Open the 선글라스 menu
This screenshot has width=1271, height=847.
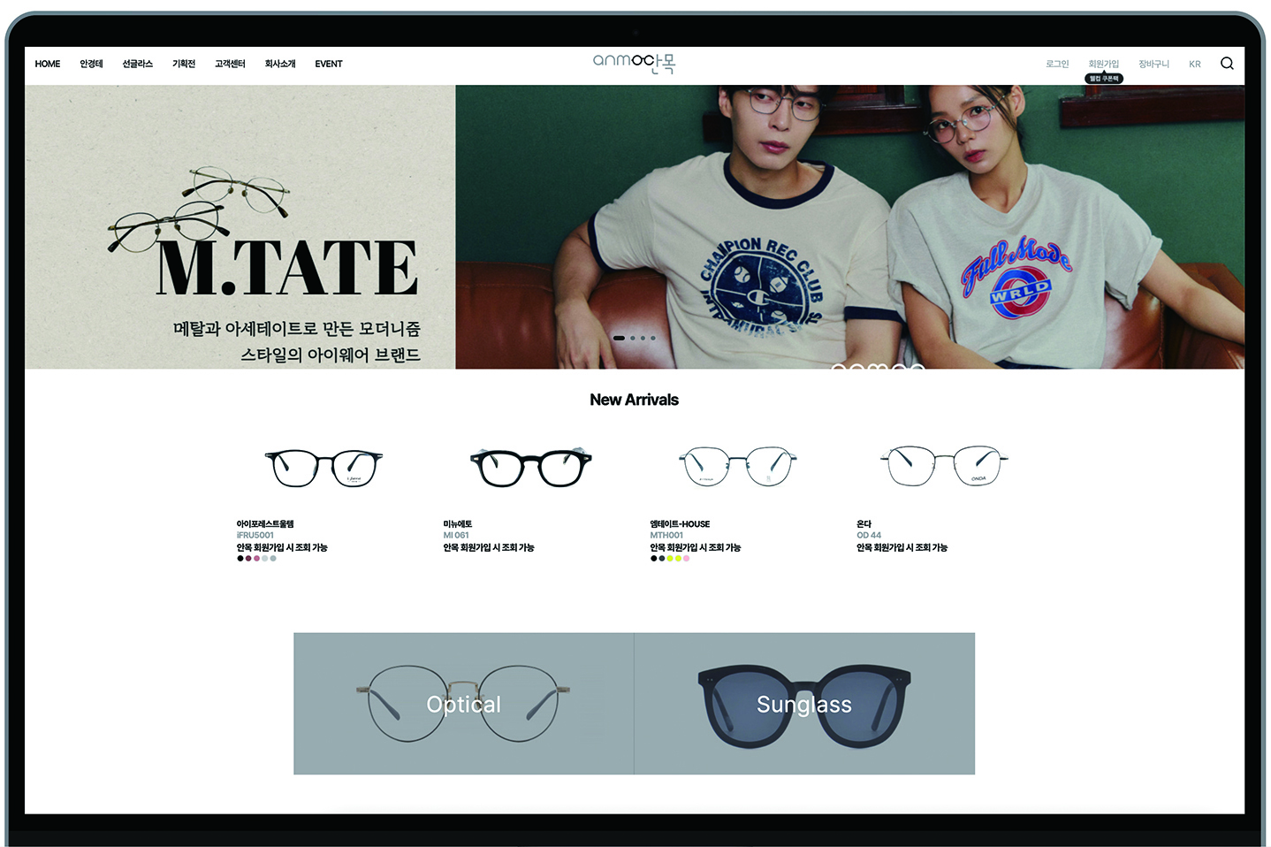click(137, 64)
